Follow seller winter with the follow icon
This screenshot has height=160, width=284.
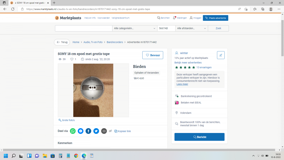[x=220, y=55]
